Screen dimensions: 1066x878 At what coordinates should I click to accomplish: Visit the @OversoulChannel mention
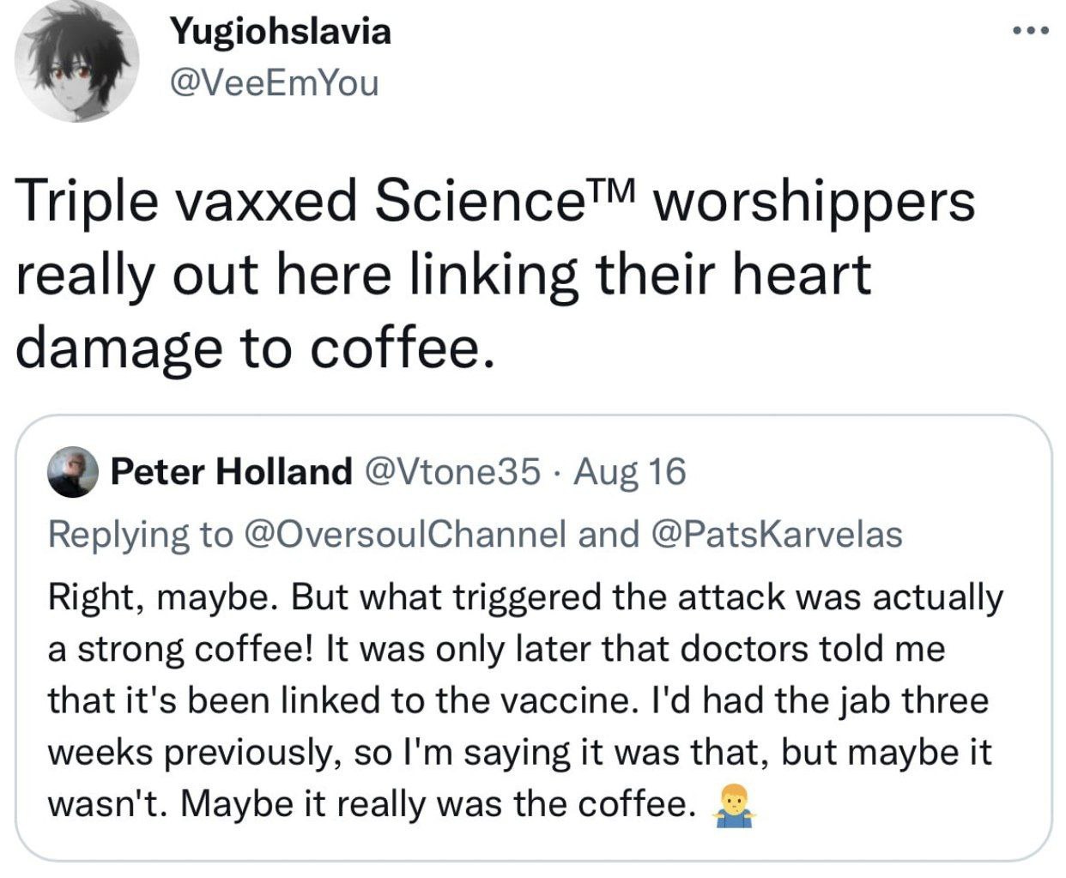(x=406, y=534)
